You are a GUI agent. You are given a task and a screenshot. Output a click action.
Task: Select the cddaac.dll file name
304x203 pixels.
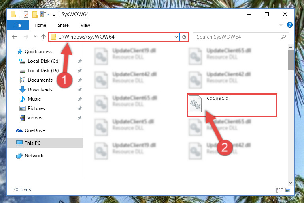(x=219, y=98)
